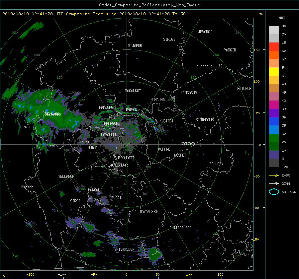The height and width of the screenshot is (279, 299).
Task: Click the SHIVAMOGGA city label
Action: tap(124, 249)
